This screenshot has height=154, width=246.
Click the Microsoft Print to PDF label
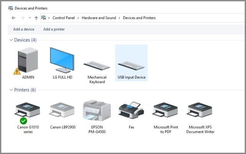166,129
